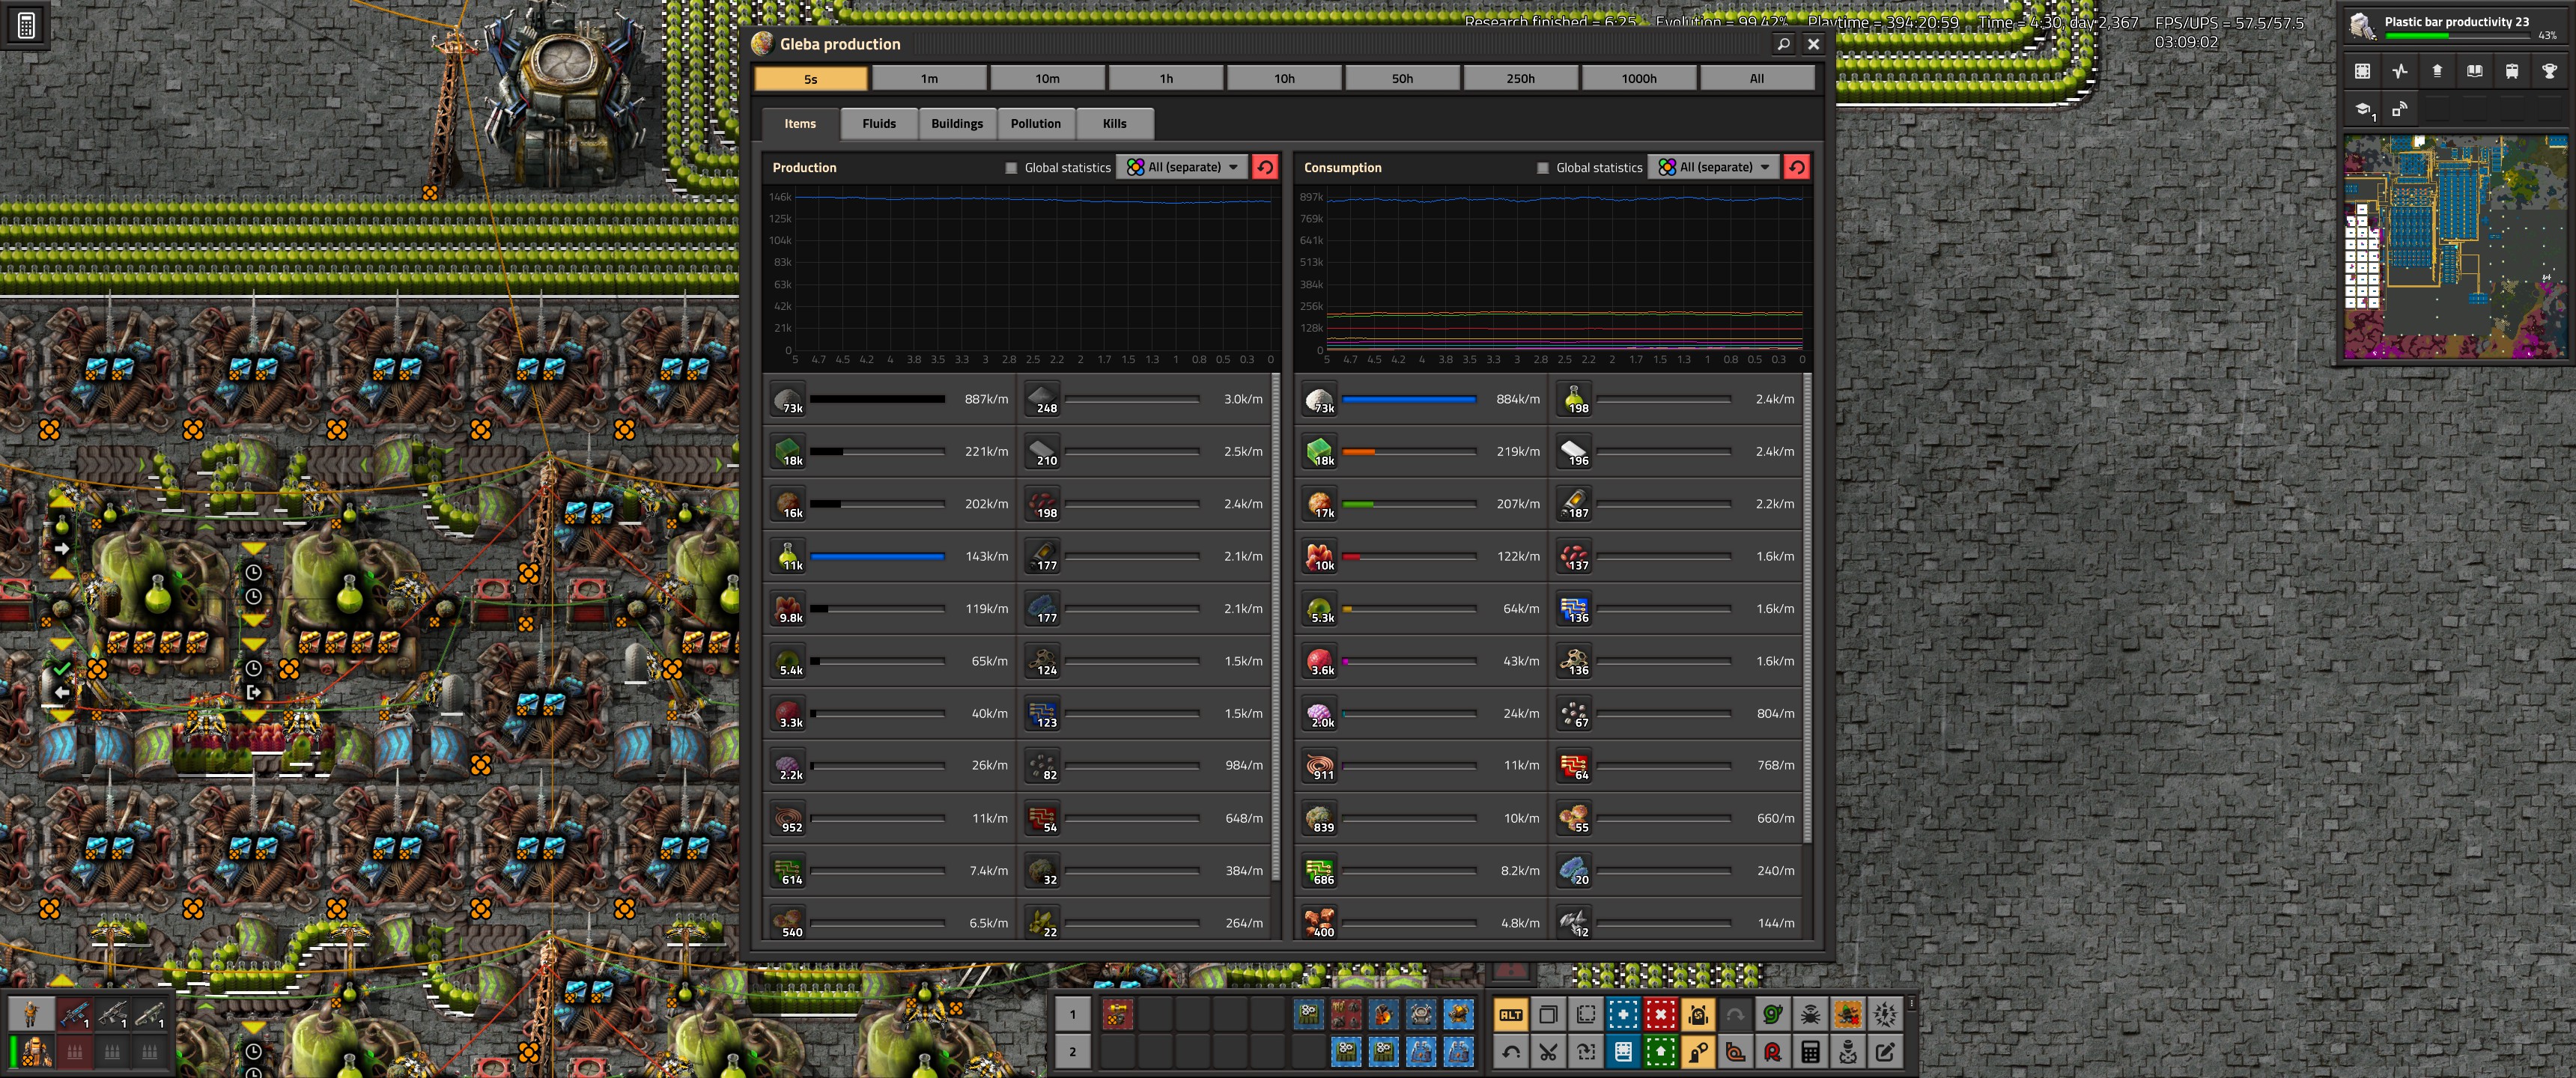The width and height of the screenshot is (2576, 1078).
Task: Select the 5s time range
Action: click(x=811, y=78)
